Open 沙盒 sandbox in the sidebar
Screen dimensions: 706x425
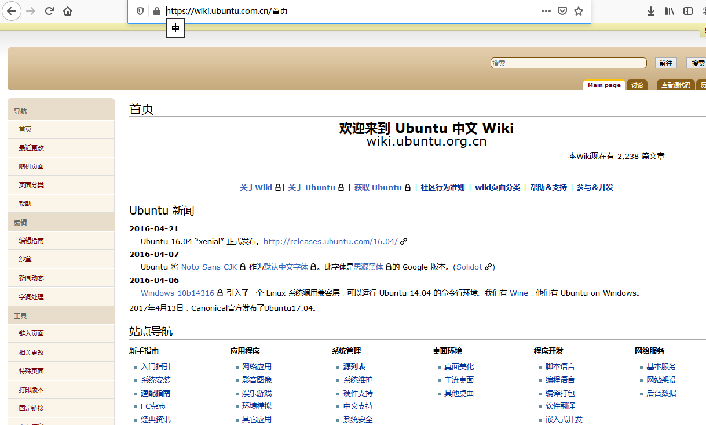point(25,259)
